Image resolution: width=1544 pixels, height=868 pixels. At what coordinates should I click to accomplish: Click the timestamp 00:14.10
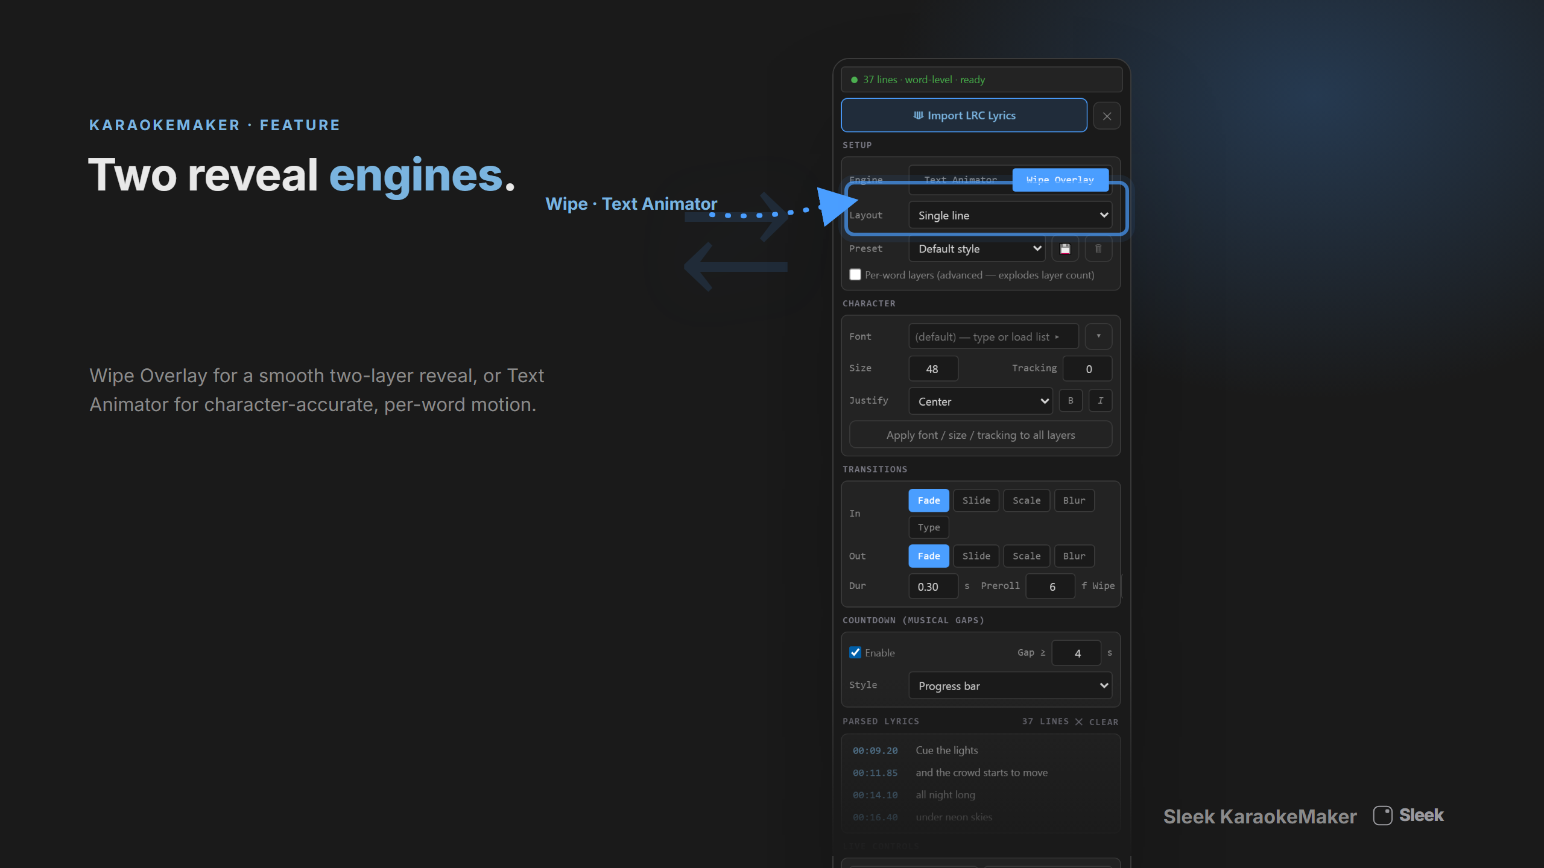[x=875, y=795]
